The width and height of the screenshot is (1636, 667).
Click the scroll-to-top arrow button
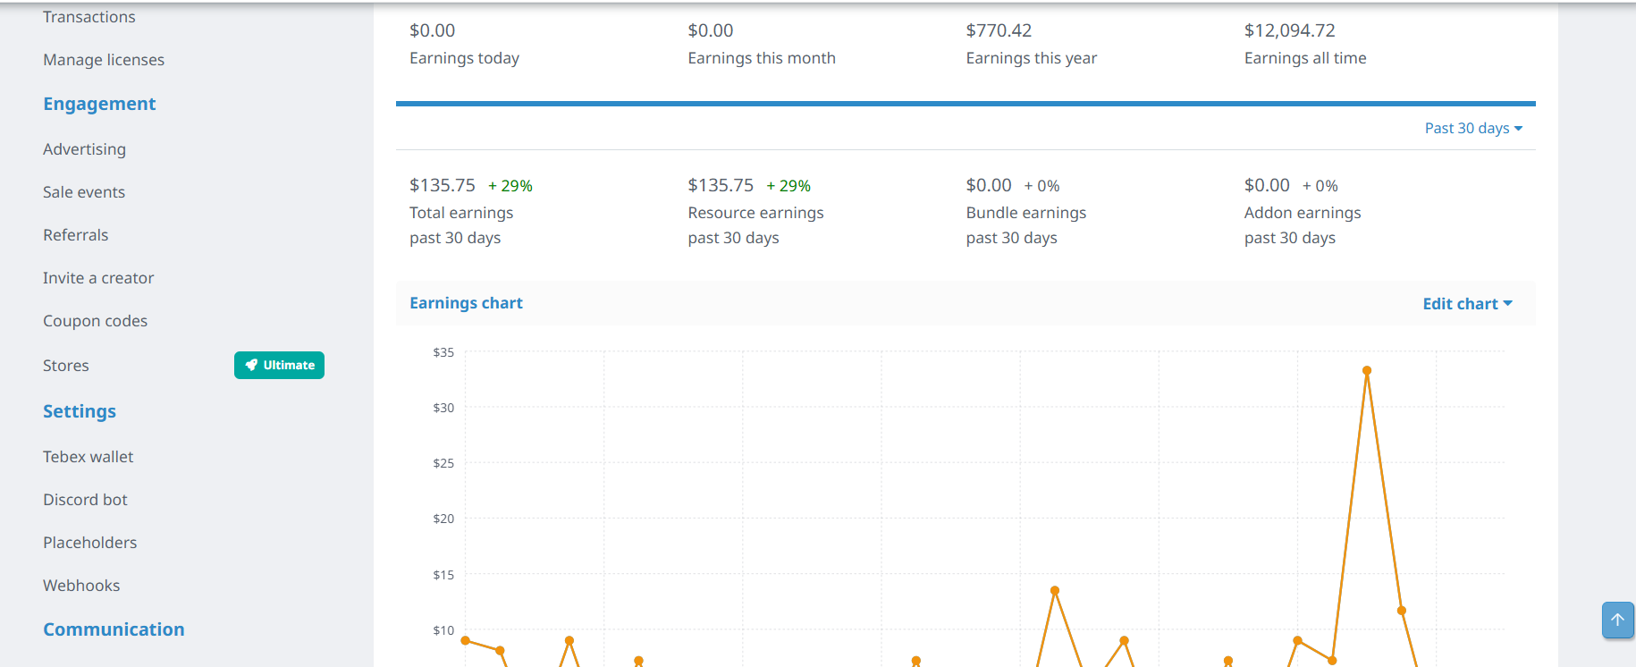(1617, 620)
